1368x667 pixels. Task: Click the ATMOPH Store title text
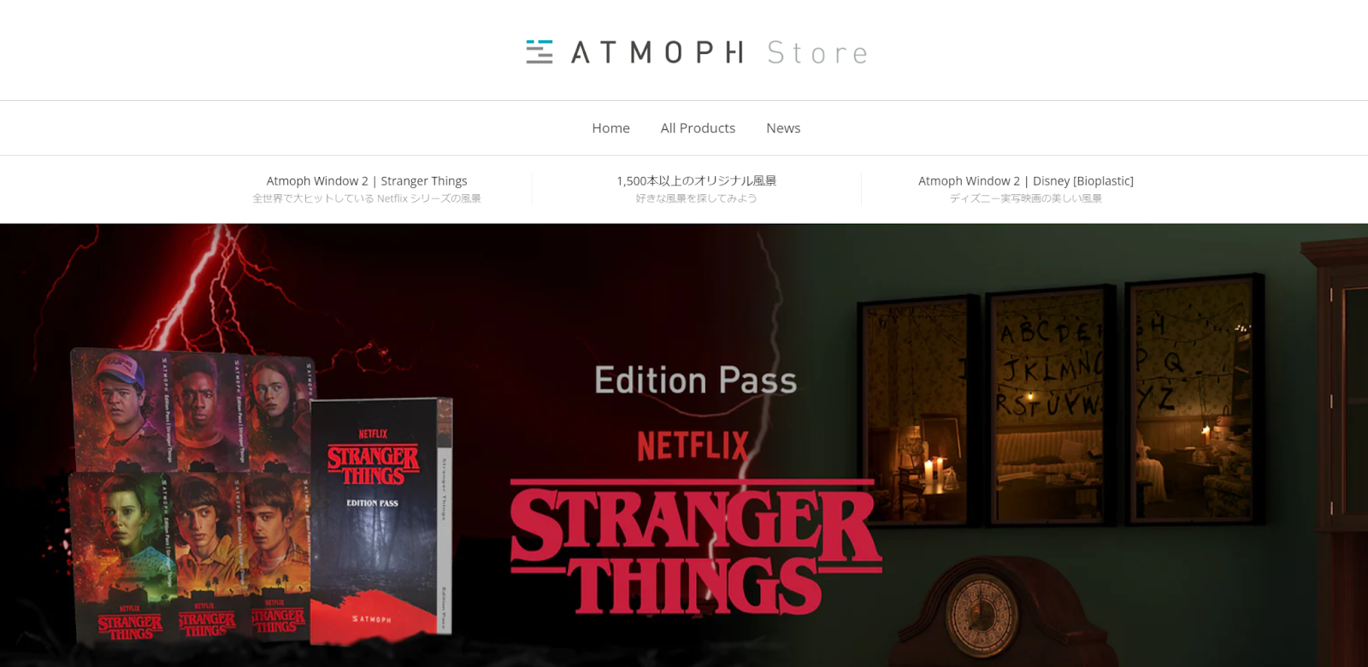pyautogui.click(x=719, y=53)
